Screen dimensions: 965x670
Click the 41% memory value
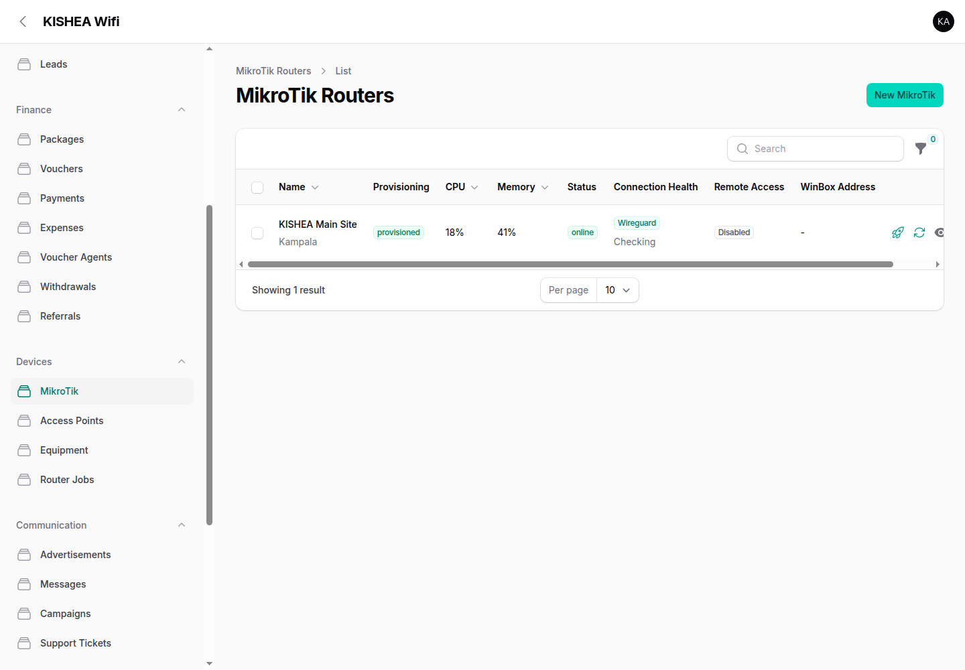click(x=507, y=232)
